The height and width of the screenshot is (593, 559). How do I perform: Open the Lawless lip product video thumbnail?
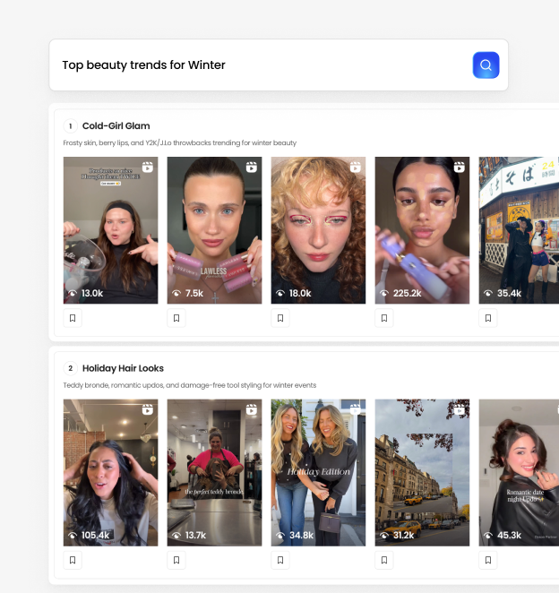pos(214,230)
